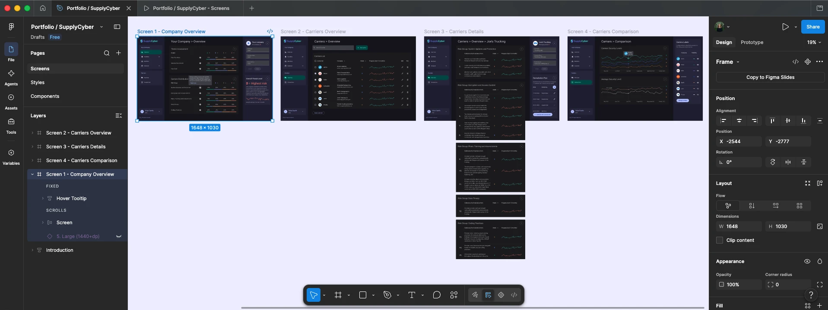Open the Agents sidebar panel
828x310 pixels.
[11, 73]
